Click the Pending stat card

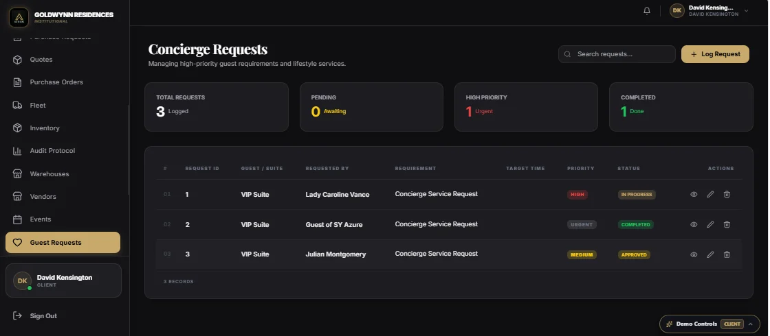point(371,107)
